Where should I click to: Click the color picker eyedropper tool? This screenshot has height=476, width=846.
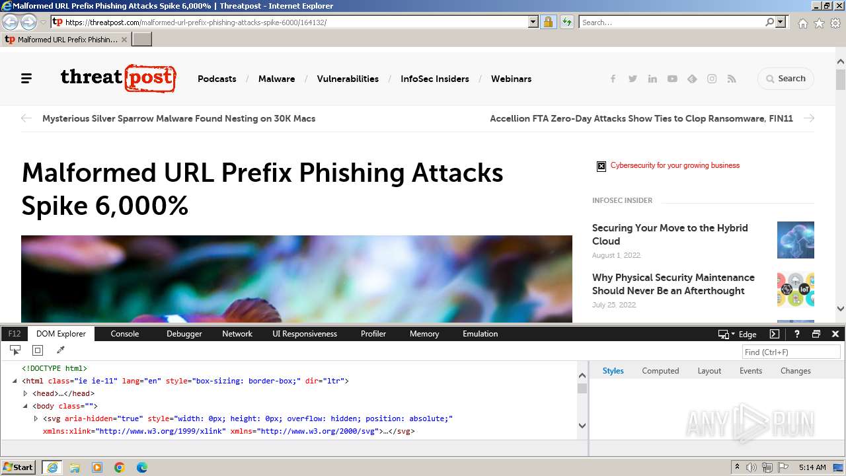pyautogui.click(x=60, y=350)
